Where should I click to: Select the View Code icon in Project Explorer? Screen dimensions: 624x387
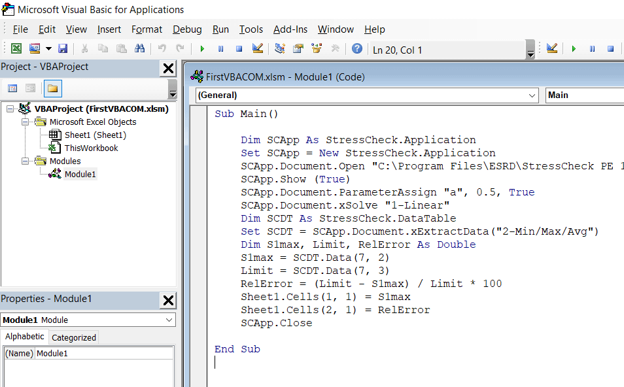tap(12, 88)
